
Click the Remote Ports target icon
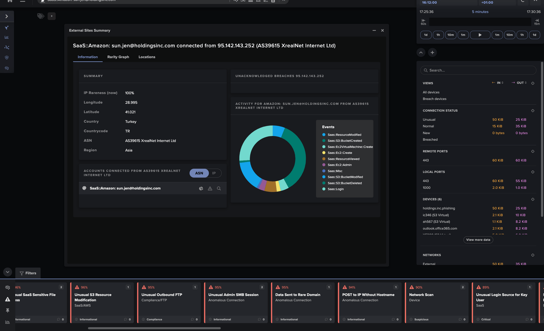pos(533,151)
